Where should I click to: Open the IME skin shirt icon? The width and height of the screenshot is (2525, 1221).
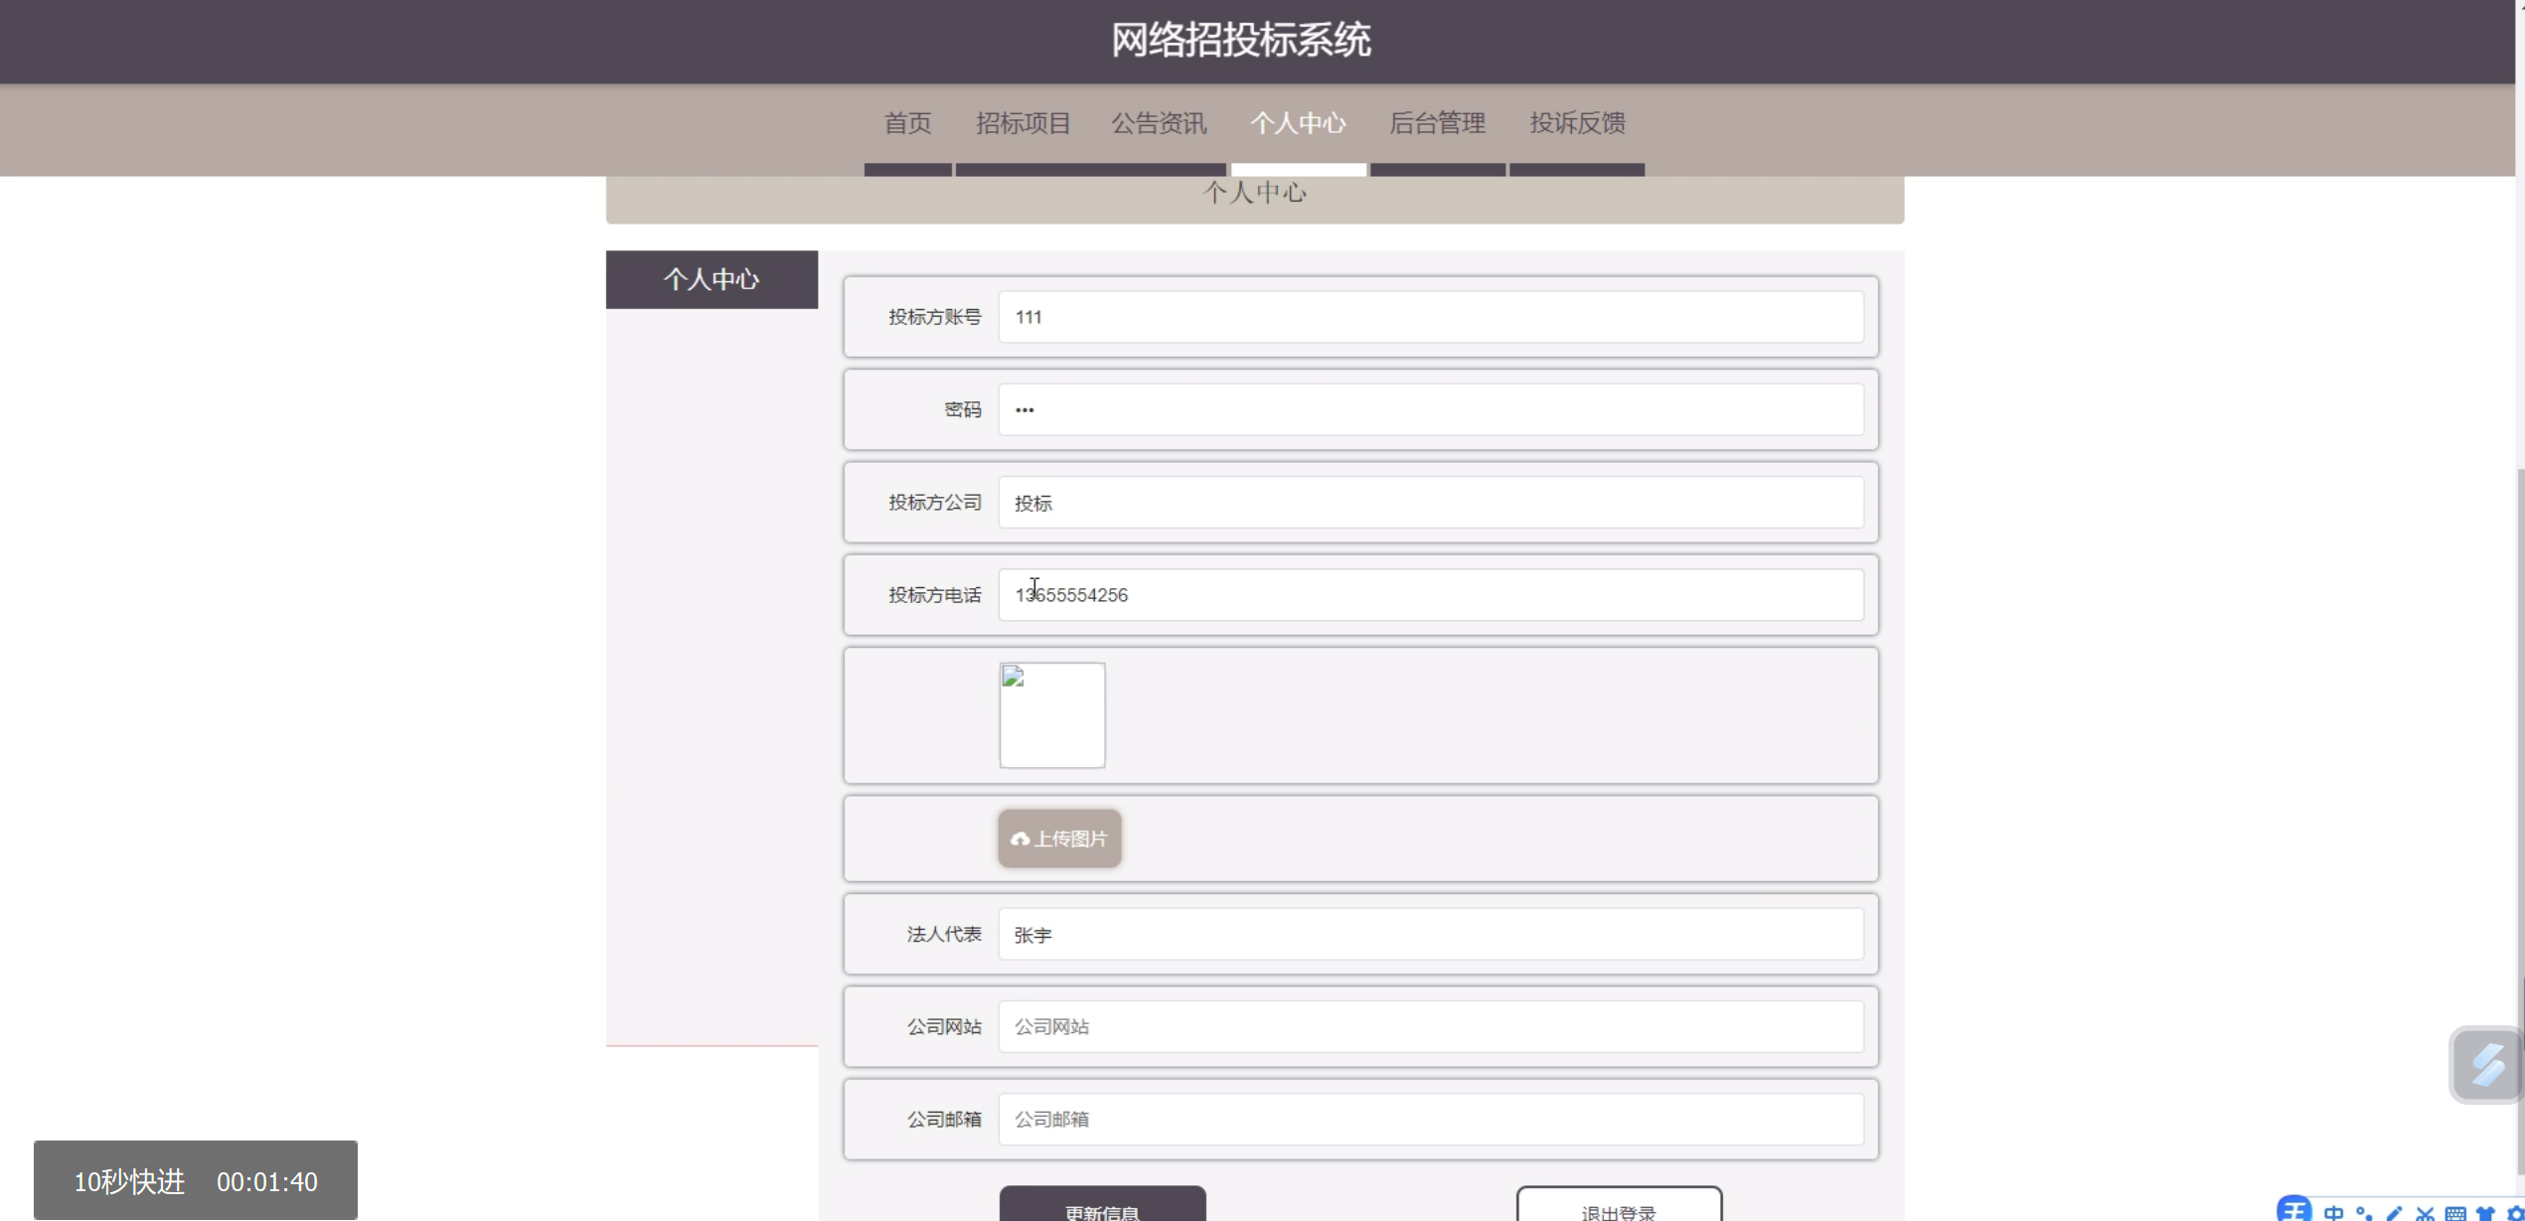click(2485, 1213)
